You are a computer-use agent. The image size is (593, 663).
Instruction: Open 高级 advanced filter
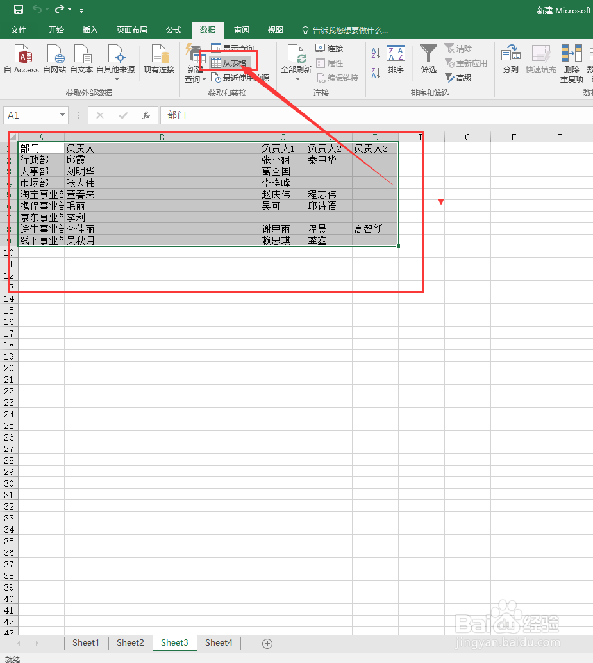[x=458, y=78]
